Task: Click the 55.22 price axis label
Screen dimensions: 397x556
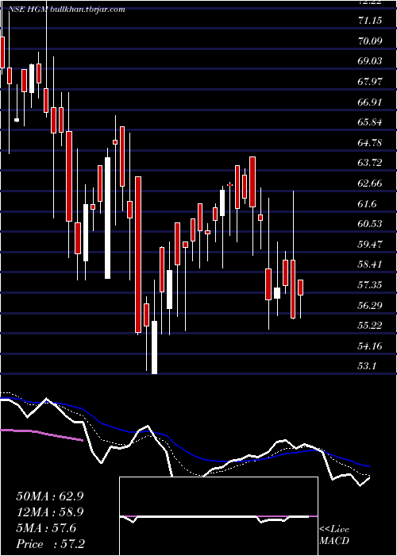Action: 370,326
